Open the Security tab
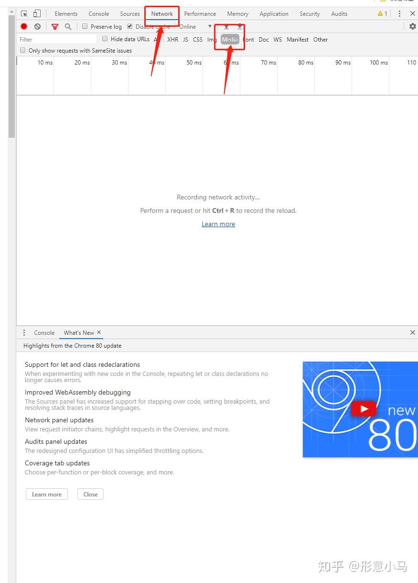Image resolution: width=418 pixels, height=583 pixels. click(310, 14)
